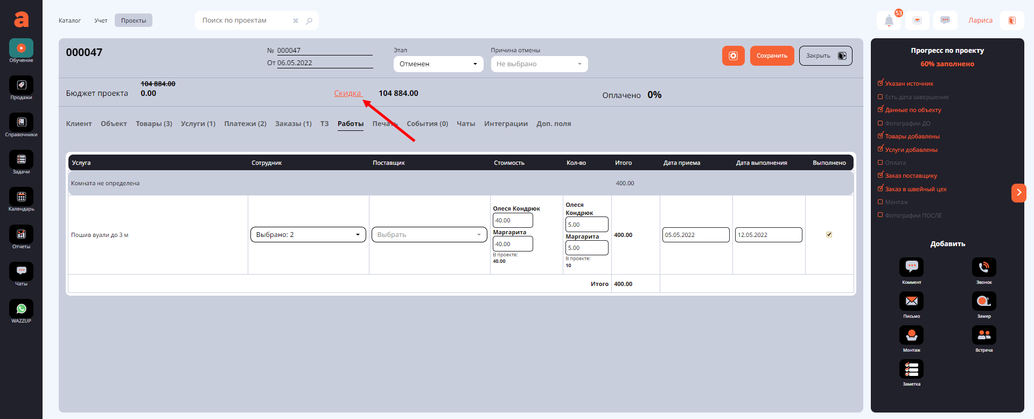Click the Дата выполнения field 12.05.2022
Screen dimensions: 1034x419
pos(768,235)
